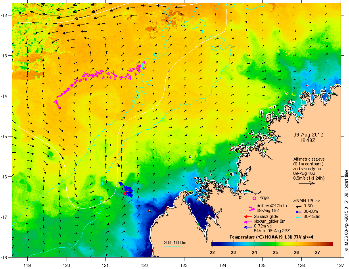
Task: Click the magenta Argo circle symbol in legend
Action: point(254,198)
